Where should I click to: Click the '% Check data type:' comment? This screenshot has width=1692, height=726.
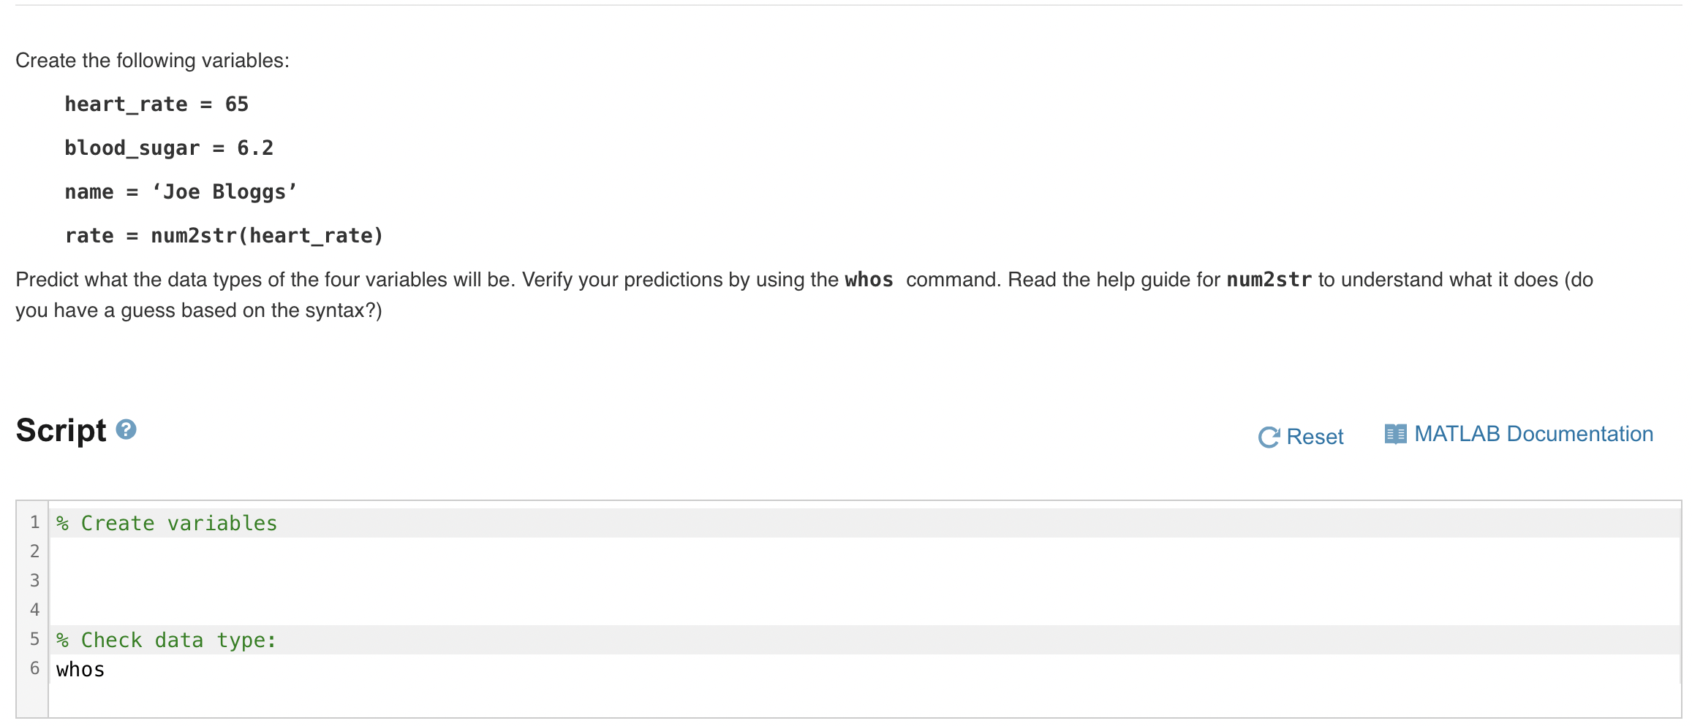tap(165, 639)
